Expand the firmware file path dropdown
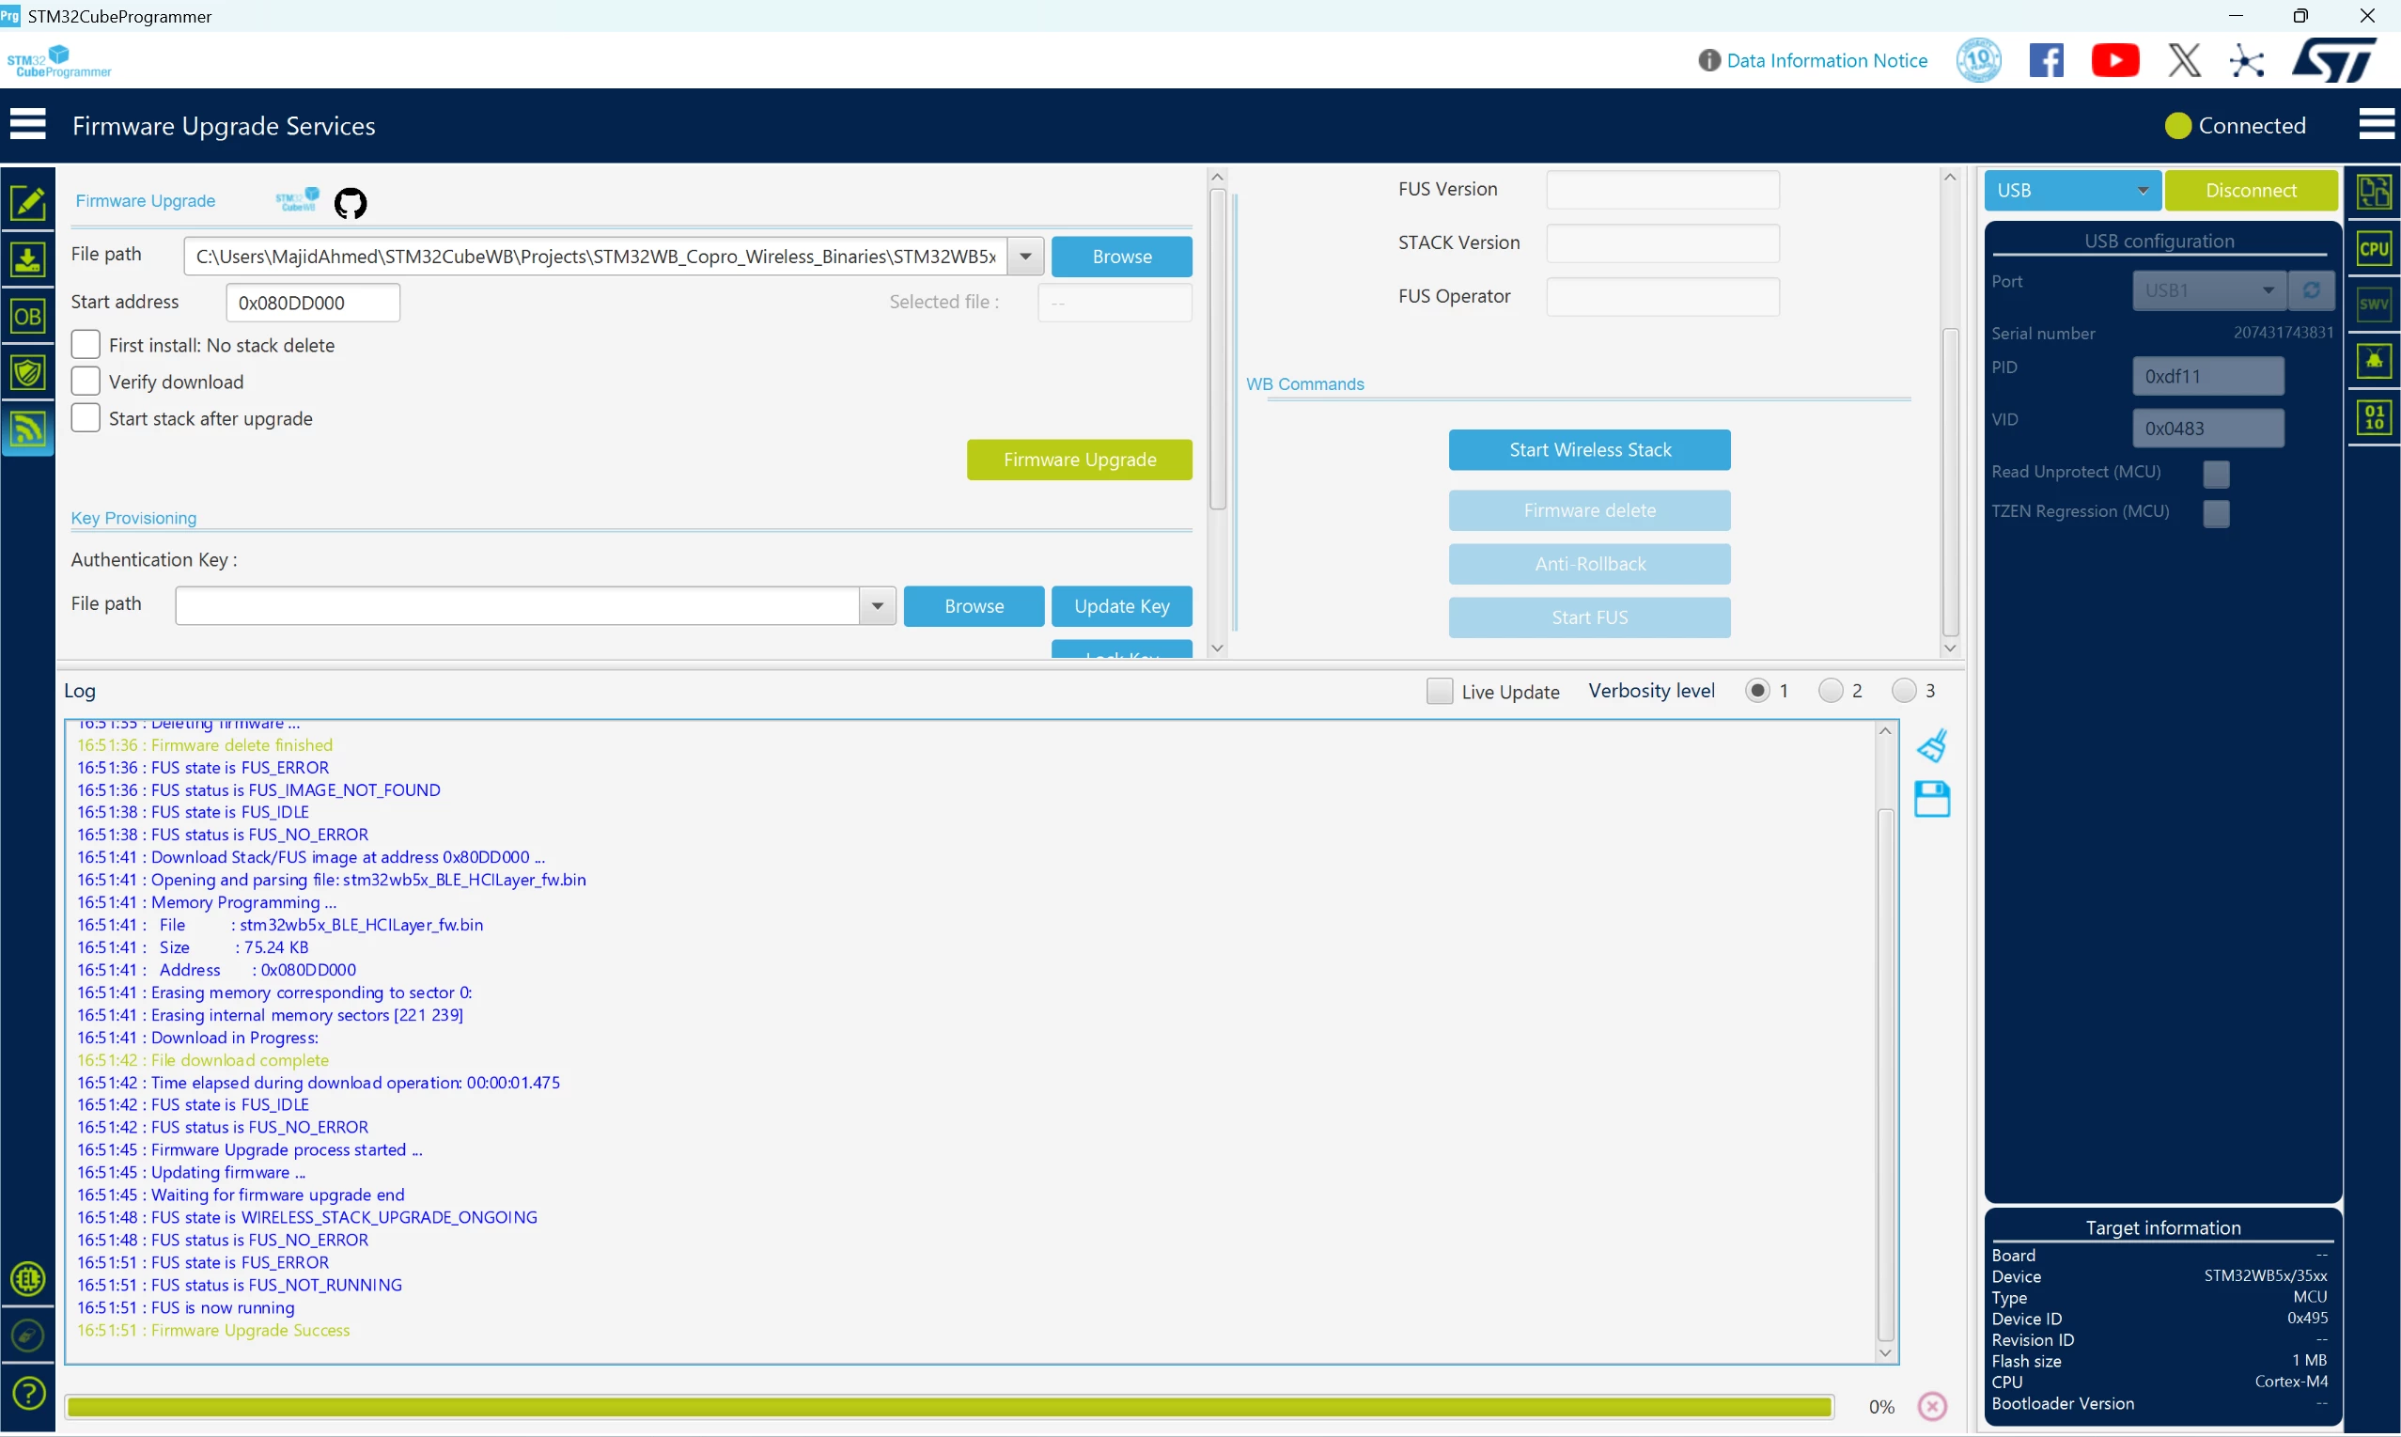Screen dimensions: 2401x1437 click(x=1025, y=257)
